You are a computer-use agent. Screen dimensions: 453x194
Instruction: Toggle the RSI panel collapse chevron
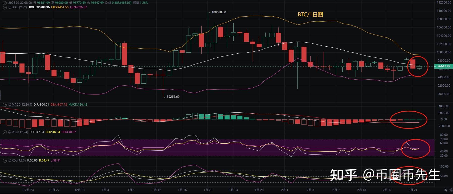[x=4, y=132]
